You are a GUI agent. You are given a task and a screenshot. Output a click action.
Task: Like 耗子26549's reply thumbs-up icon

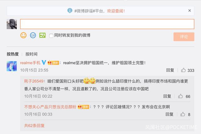[180, 96]
